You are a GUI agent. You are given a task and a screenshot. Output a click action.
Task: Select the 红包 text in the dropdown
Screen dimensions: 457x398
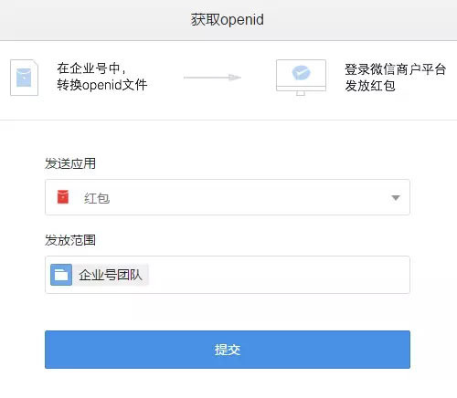tap(97, 198)
